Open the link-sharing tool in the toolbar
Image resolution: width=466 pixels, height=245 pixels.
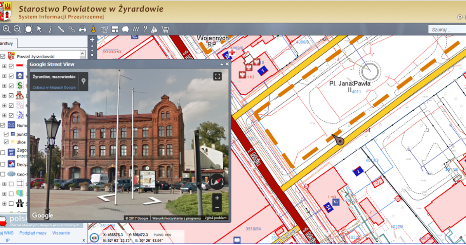72,29
